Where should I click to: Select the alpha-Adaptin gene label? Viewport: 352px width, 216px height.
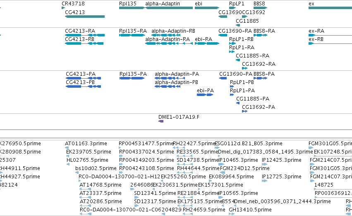click(163, 4)
